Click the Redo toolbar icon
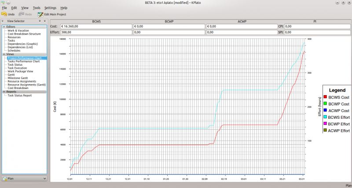Image resolution: width=352 pixels, height=188 pixels. pos(21,14)
